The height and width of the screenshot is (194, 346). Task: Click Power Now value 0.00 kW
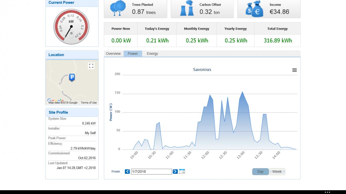click(x=121, y=40)
